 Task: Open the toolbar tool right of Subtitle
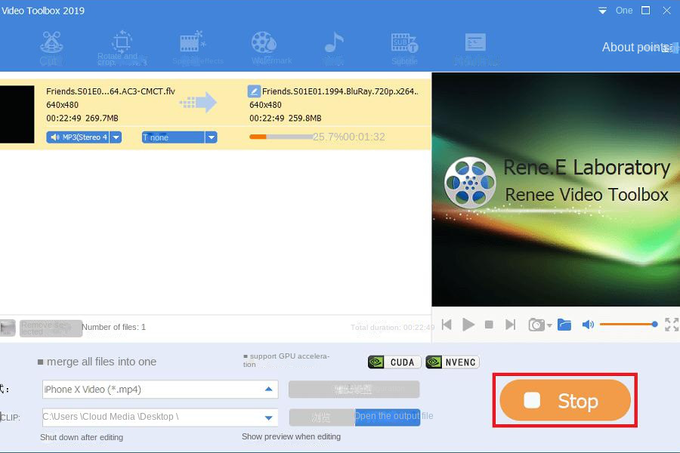tap(476, 48)
